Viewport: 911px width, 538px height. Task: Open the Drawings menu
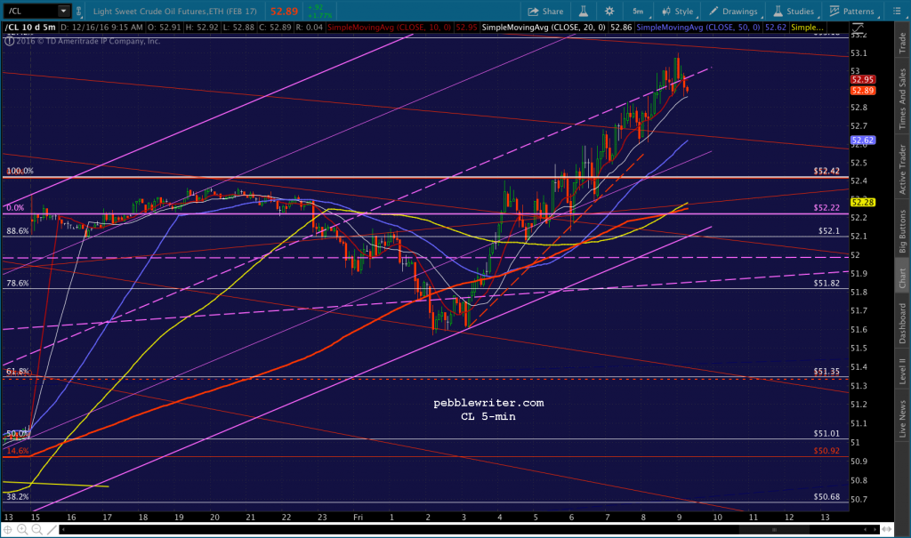click(x=733, y=11)
